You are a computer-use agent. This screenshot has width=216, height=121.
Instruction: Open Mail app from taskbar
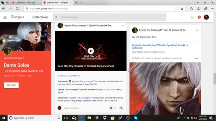[74, 118]
